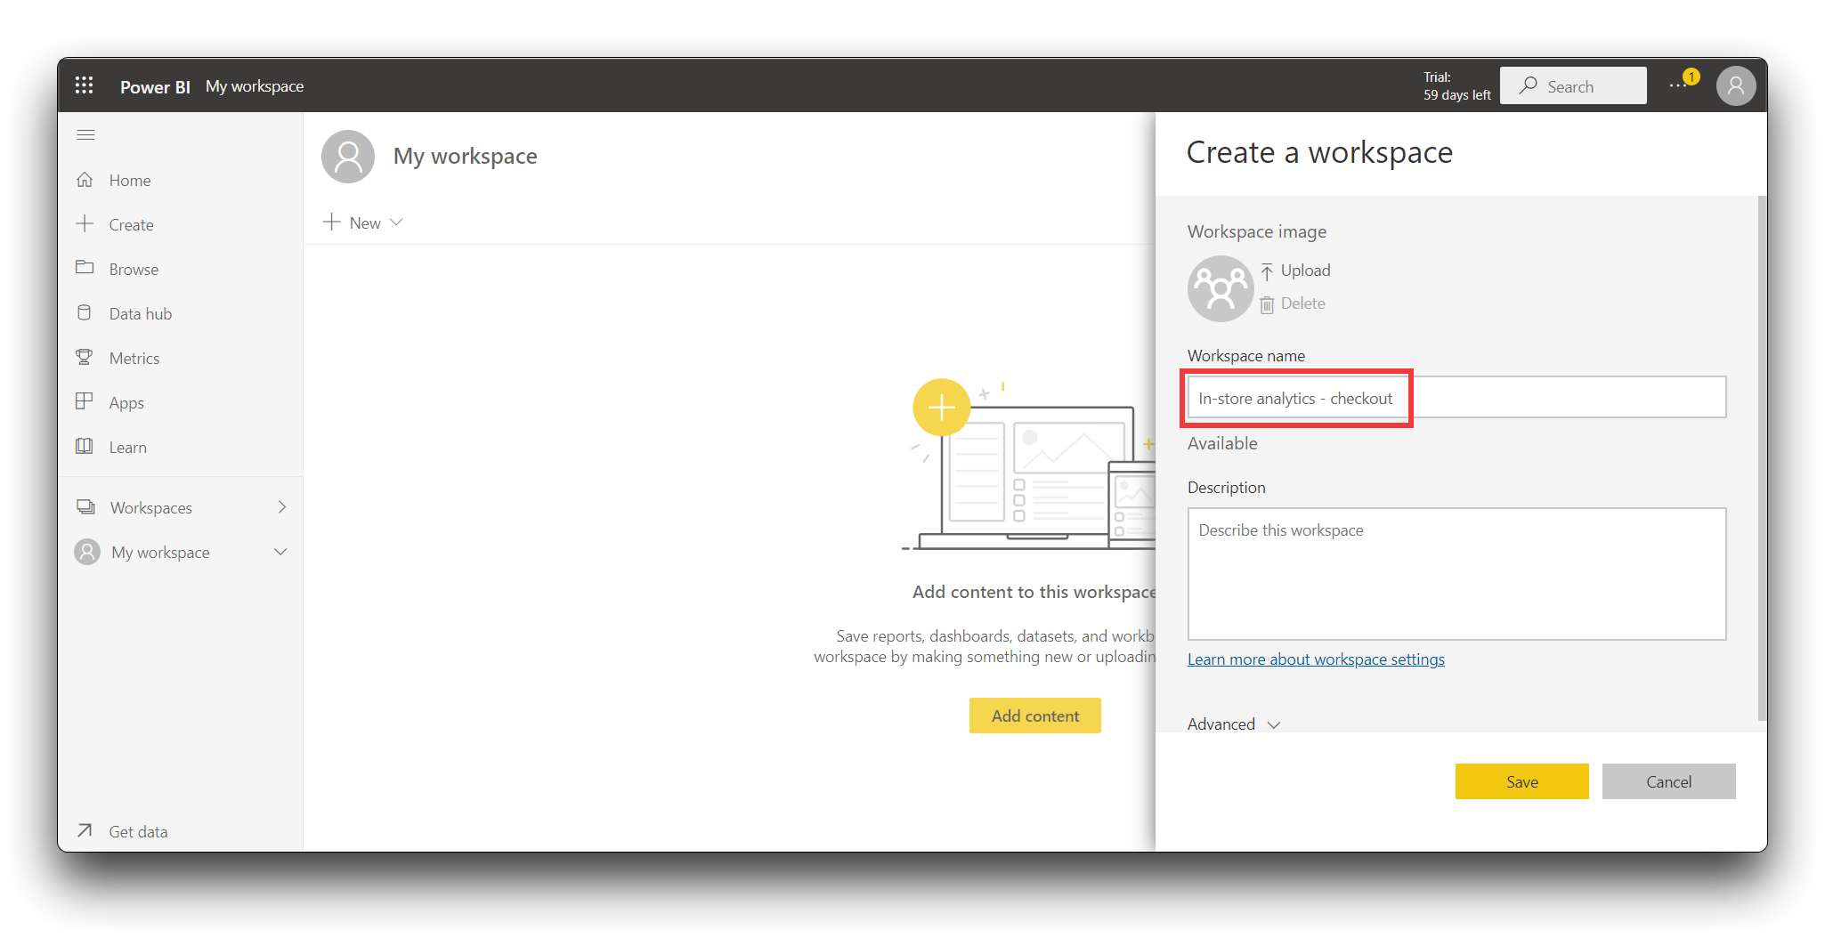This screenshot has width=1825, height=938.
Task: Collapse the navigation pane hamburger icon
Action: (x=85, y=135)
